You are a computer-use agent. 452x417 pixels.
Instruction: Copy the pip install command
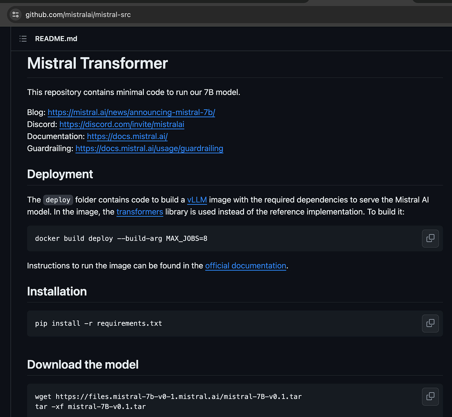[430, 324]
